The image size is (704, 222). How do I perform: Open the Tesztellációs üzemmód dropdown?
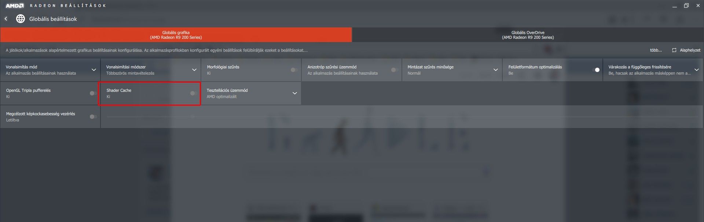(x=295, y=93)
